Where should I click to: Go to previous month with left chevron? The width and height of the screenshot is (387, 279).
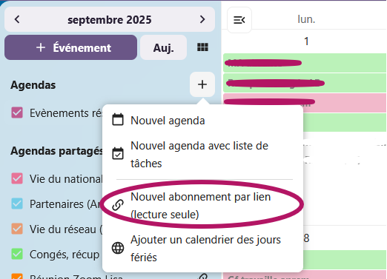(17, 19)
